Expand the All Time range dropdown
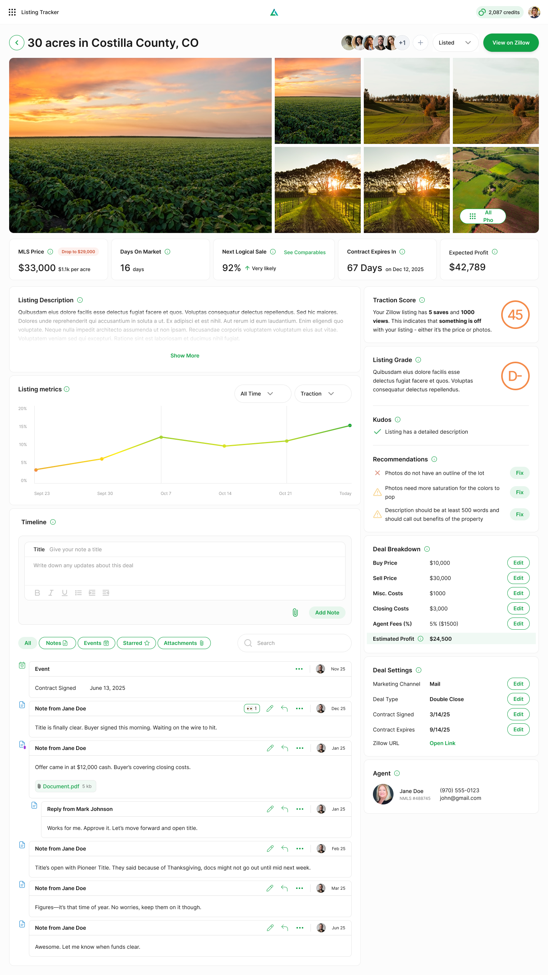The image size is (548, 975). (x=263, y=394)
